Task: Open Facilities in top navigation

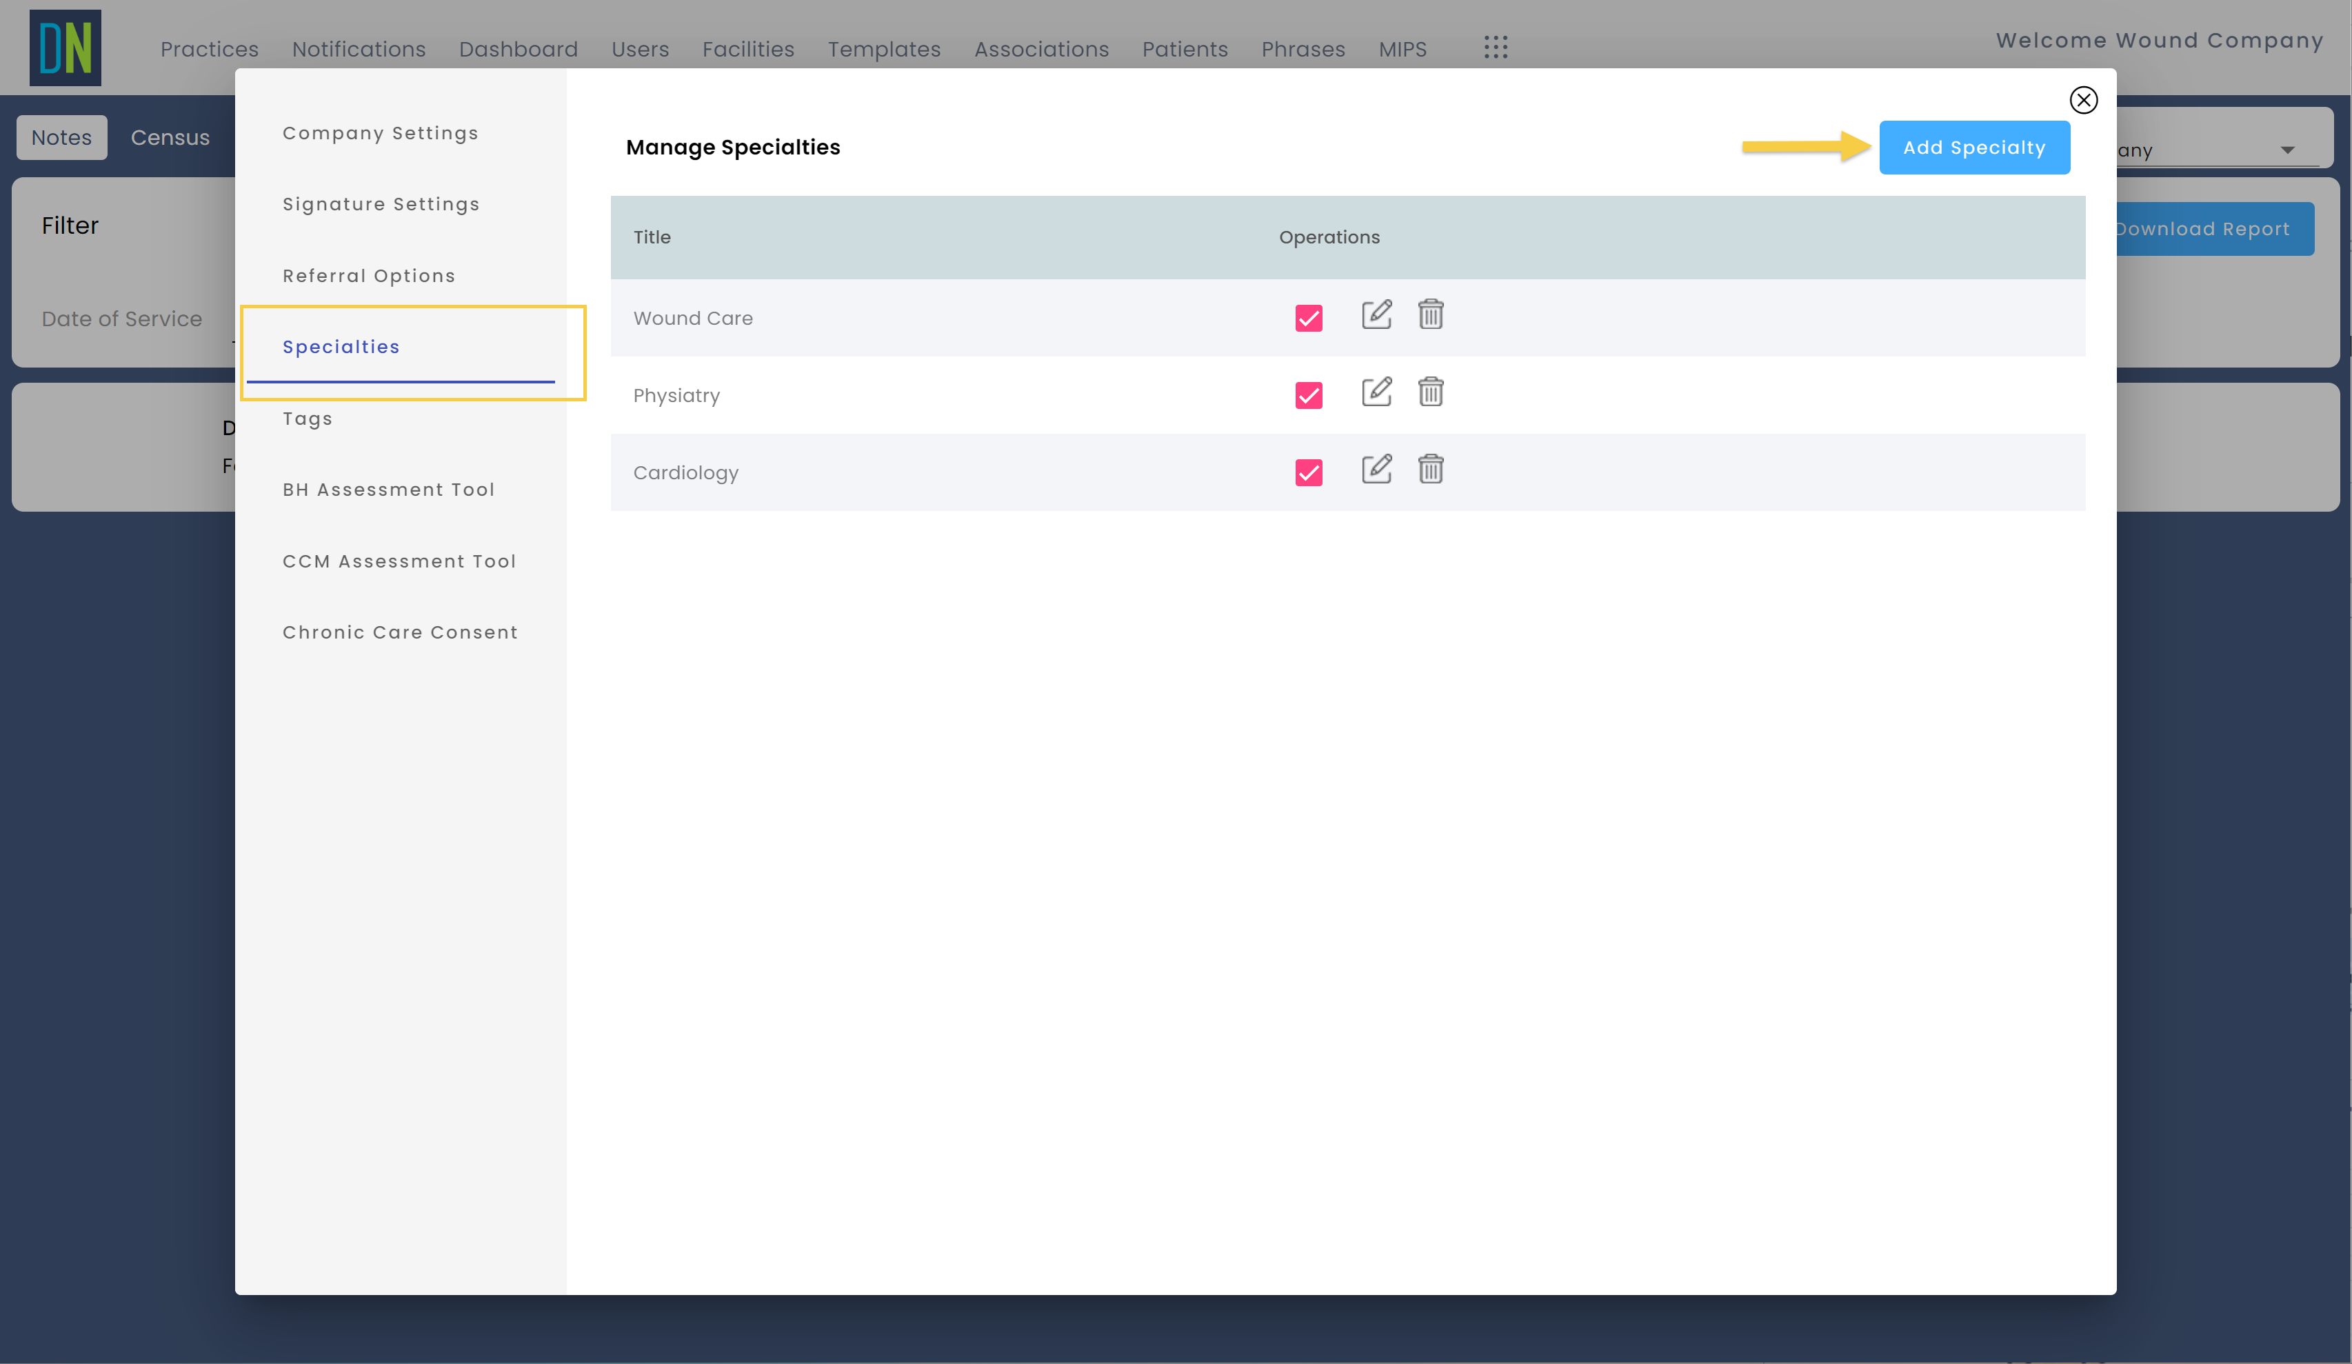Action: [747, 50]
